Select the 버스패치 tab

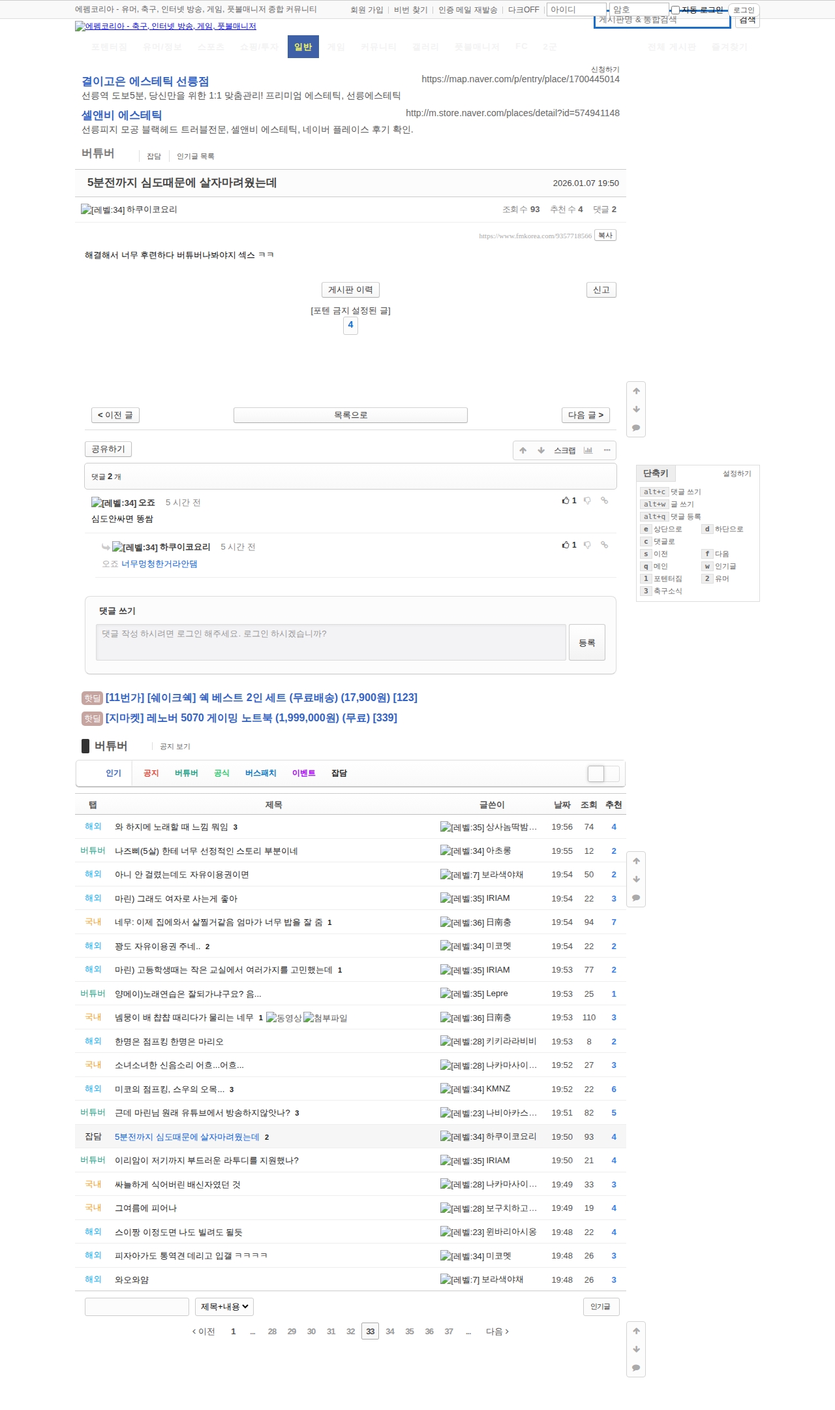261,774
